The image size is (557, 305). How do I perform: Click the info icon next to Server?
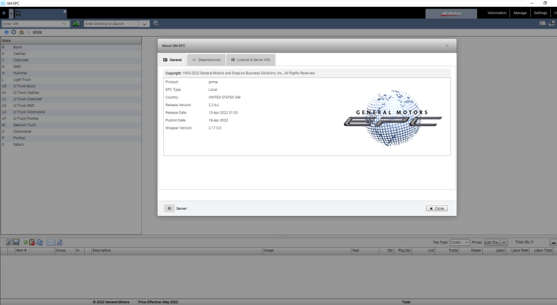pyautogui.click(x=169, y=208)
